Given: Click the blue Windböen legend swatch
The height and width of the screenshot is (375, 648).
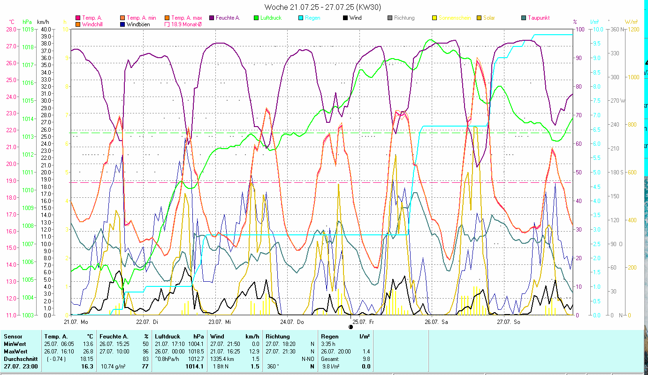Looking at the screenshot, I should (123, 24).
